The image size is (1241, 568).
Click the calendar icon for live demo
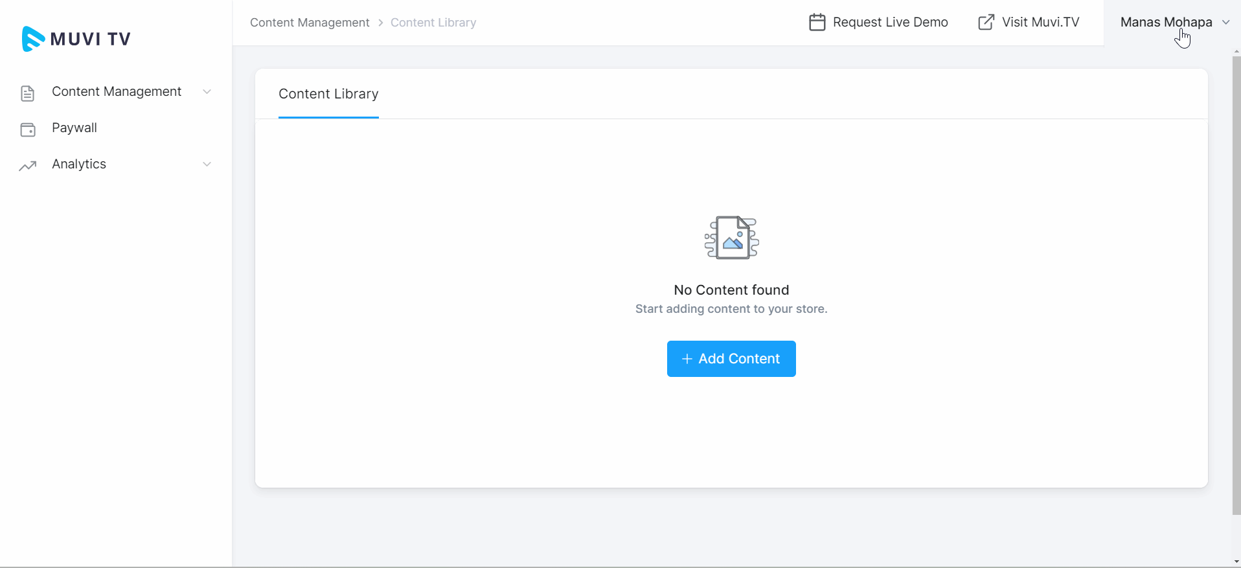pos(817,23)
